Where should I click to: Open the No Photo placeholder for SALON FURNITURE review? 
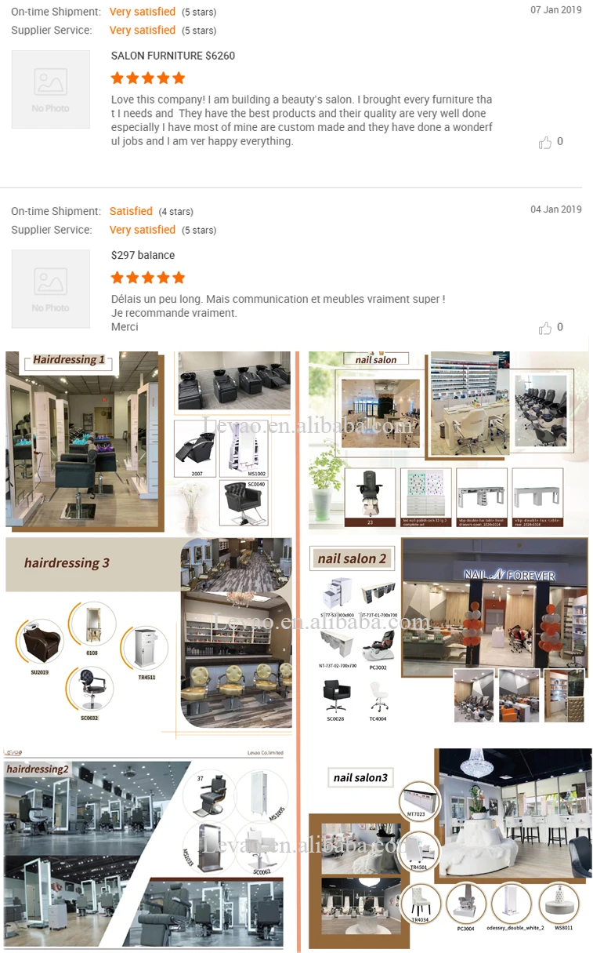tap(51, 89)
